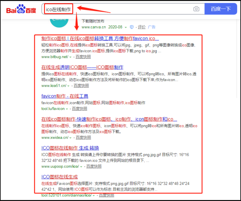Click the verification badge icon beside 2020-08
The image size is (241, 201).
click(x=132, y=27)
